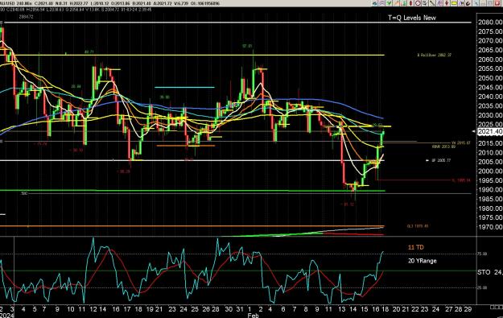
Task: Toggle the black magnet snap icon
Action: point(468,3)
